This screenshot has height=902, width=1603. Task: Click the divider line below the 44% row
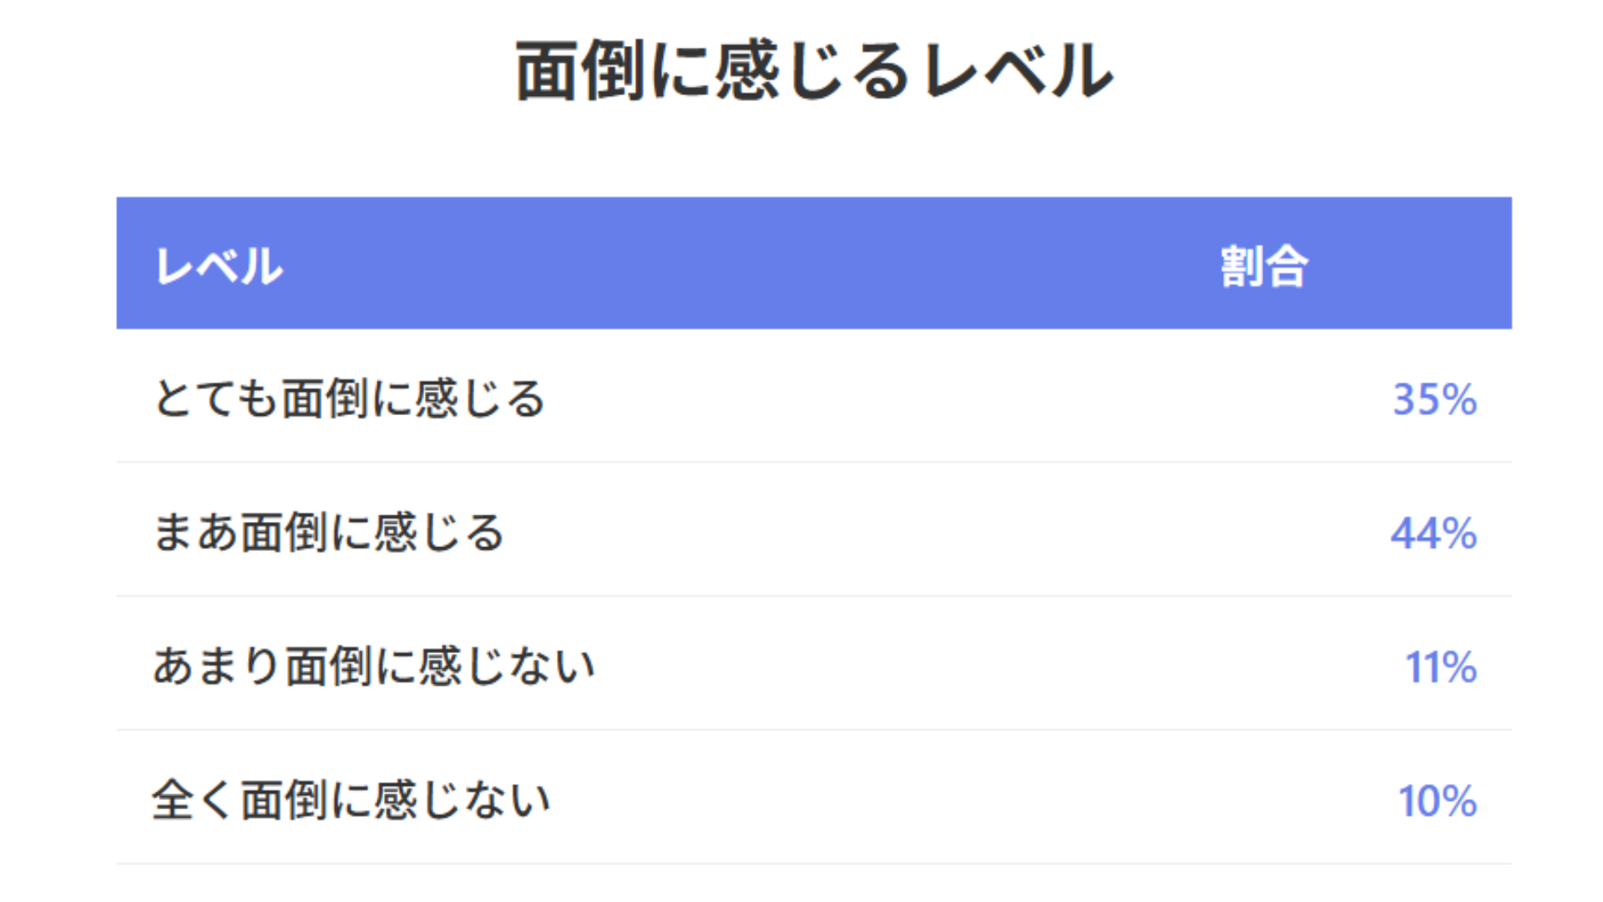[814, 595]
